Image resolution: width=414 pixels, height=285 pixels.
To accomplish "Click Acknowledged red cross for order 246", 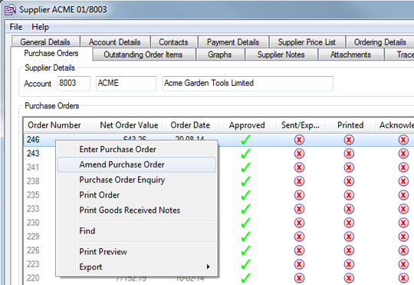I will [403, 140].
